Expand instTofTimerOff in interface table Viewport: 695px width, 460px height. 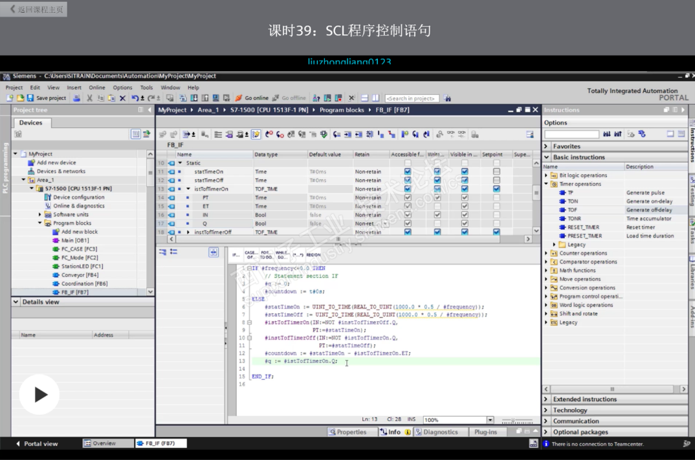[x=188, y=232]
